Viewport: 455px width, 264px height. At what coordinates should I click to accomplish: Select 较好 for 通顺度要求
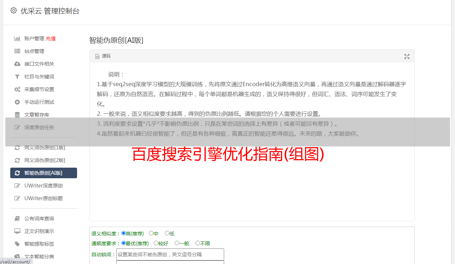[x=156, y=243]
